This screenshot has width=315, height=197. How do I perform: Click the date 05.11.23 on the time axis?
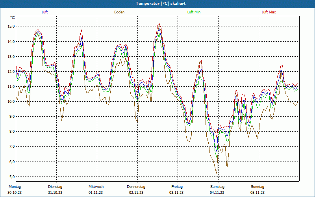258,193
